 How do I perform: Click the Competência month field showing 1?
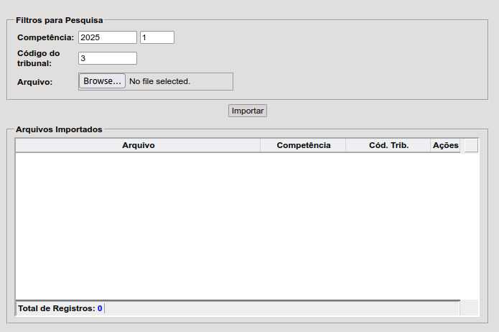[x=157, y=37]
